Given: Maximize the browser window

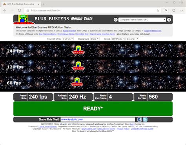Looking at the screenshot, I should coord(174,2).
